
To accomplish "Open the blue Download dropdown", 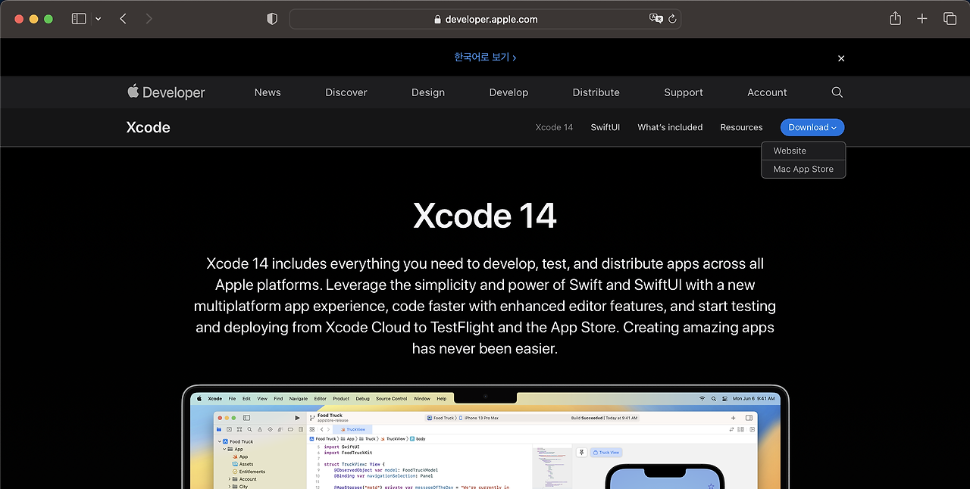I will click(x=812, y=127).
